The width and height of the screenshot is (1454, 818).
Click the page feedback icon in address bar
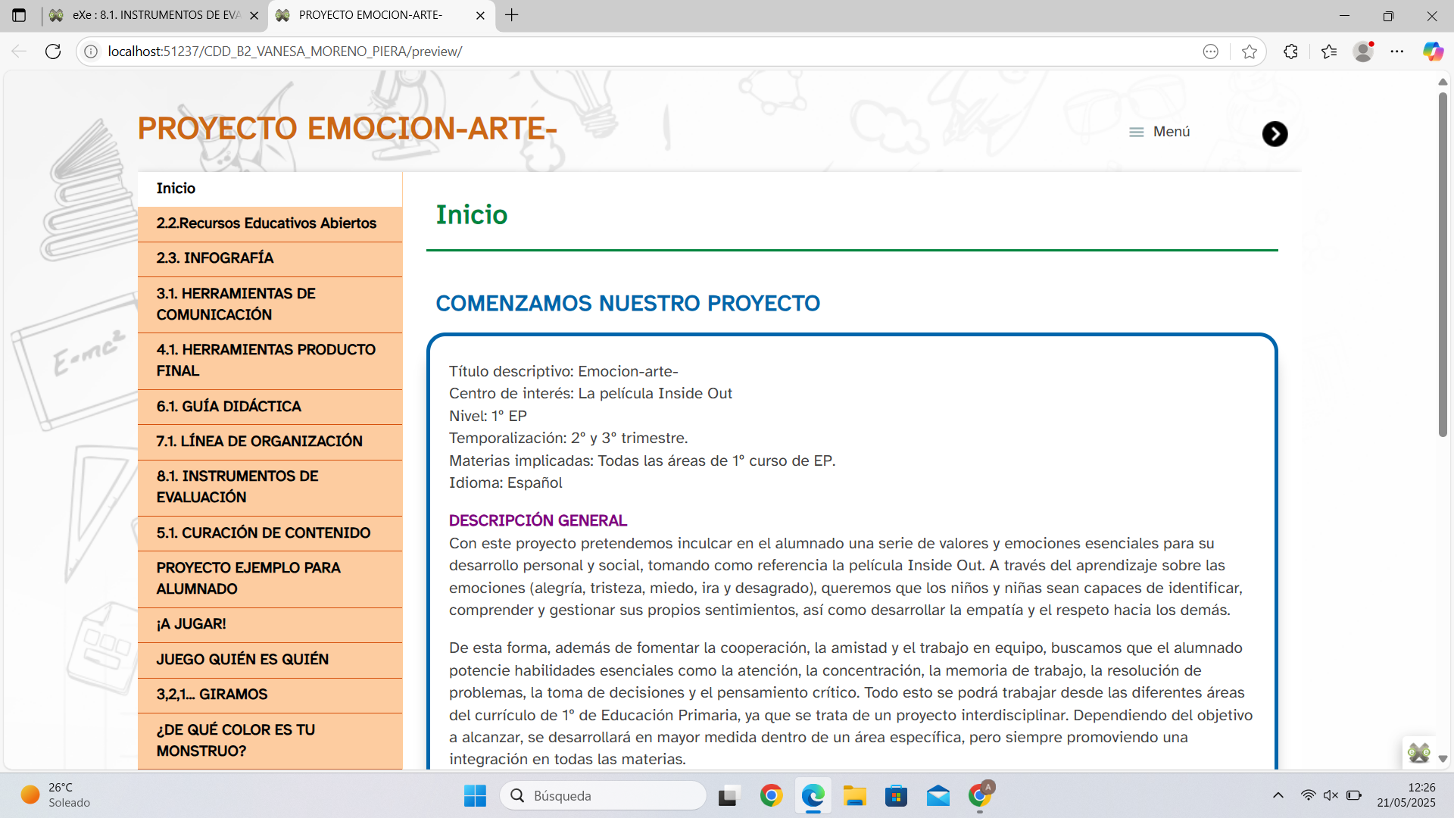[x=1211, y=52]
